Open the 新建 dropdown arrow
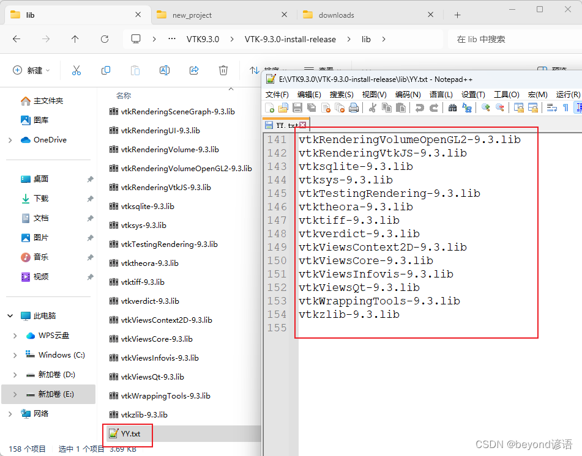Viewport: 582px width, 456px height. pyautogui.click(x=48, y=70)
